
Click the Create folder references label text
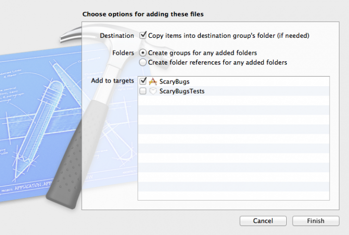pyautogui.click(x=217, y=62)
